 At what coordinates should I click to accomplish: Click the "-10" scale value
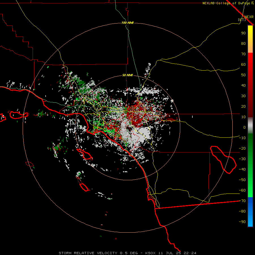tap(242, 138)
